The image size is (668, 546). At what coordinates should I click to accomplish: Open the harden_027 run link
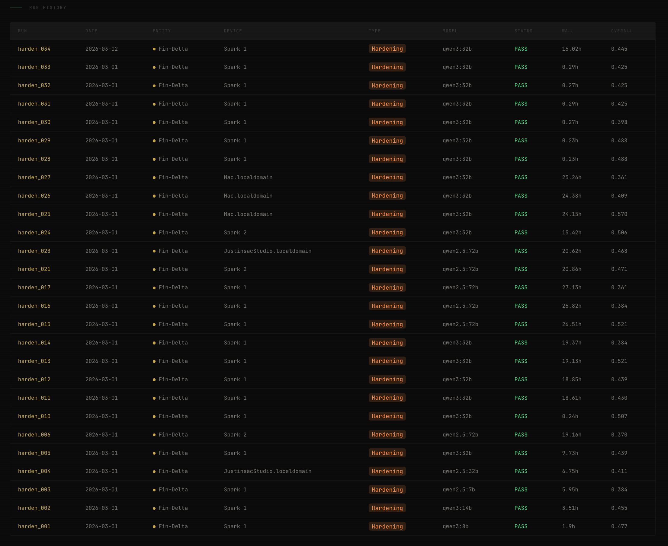[34, 177]
